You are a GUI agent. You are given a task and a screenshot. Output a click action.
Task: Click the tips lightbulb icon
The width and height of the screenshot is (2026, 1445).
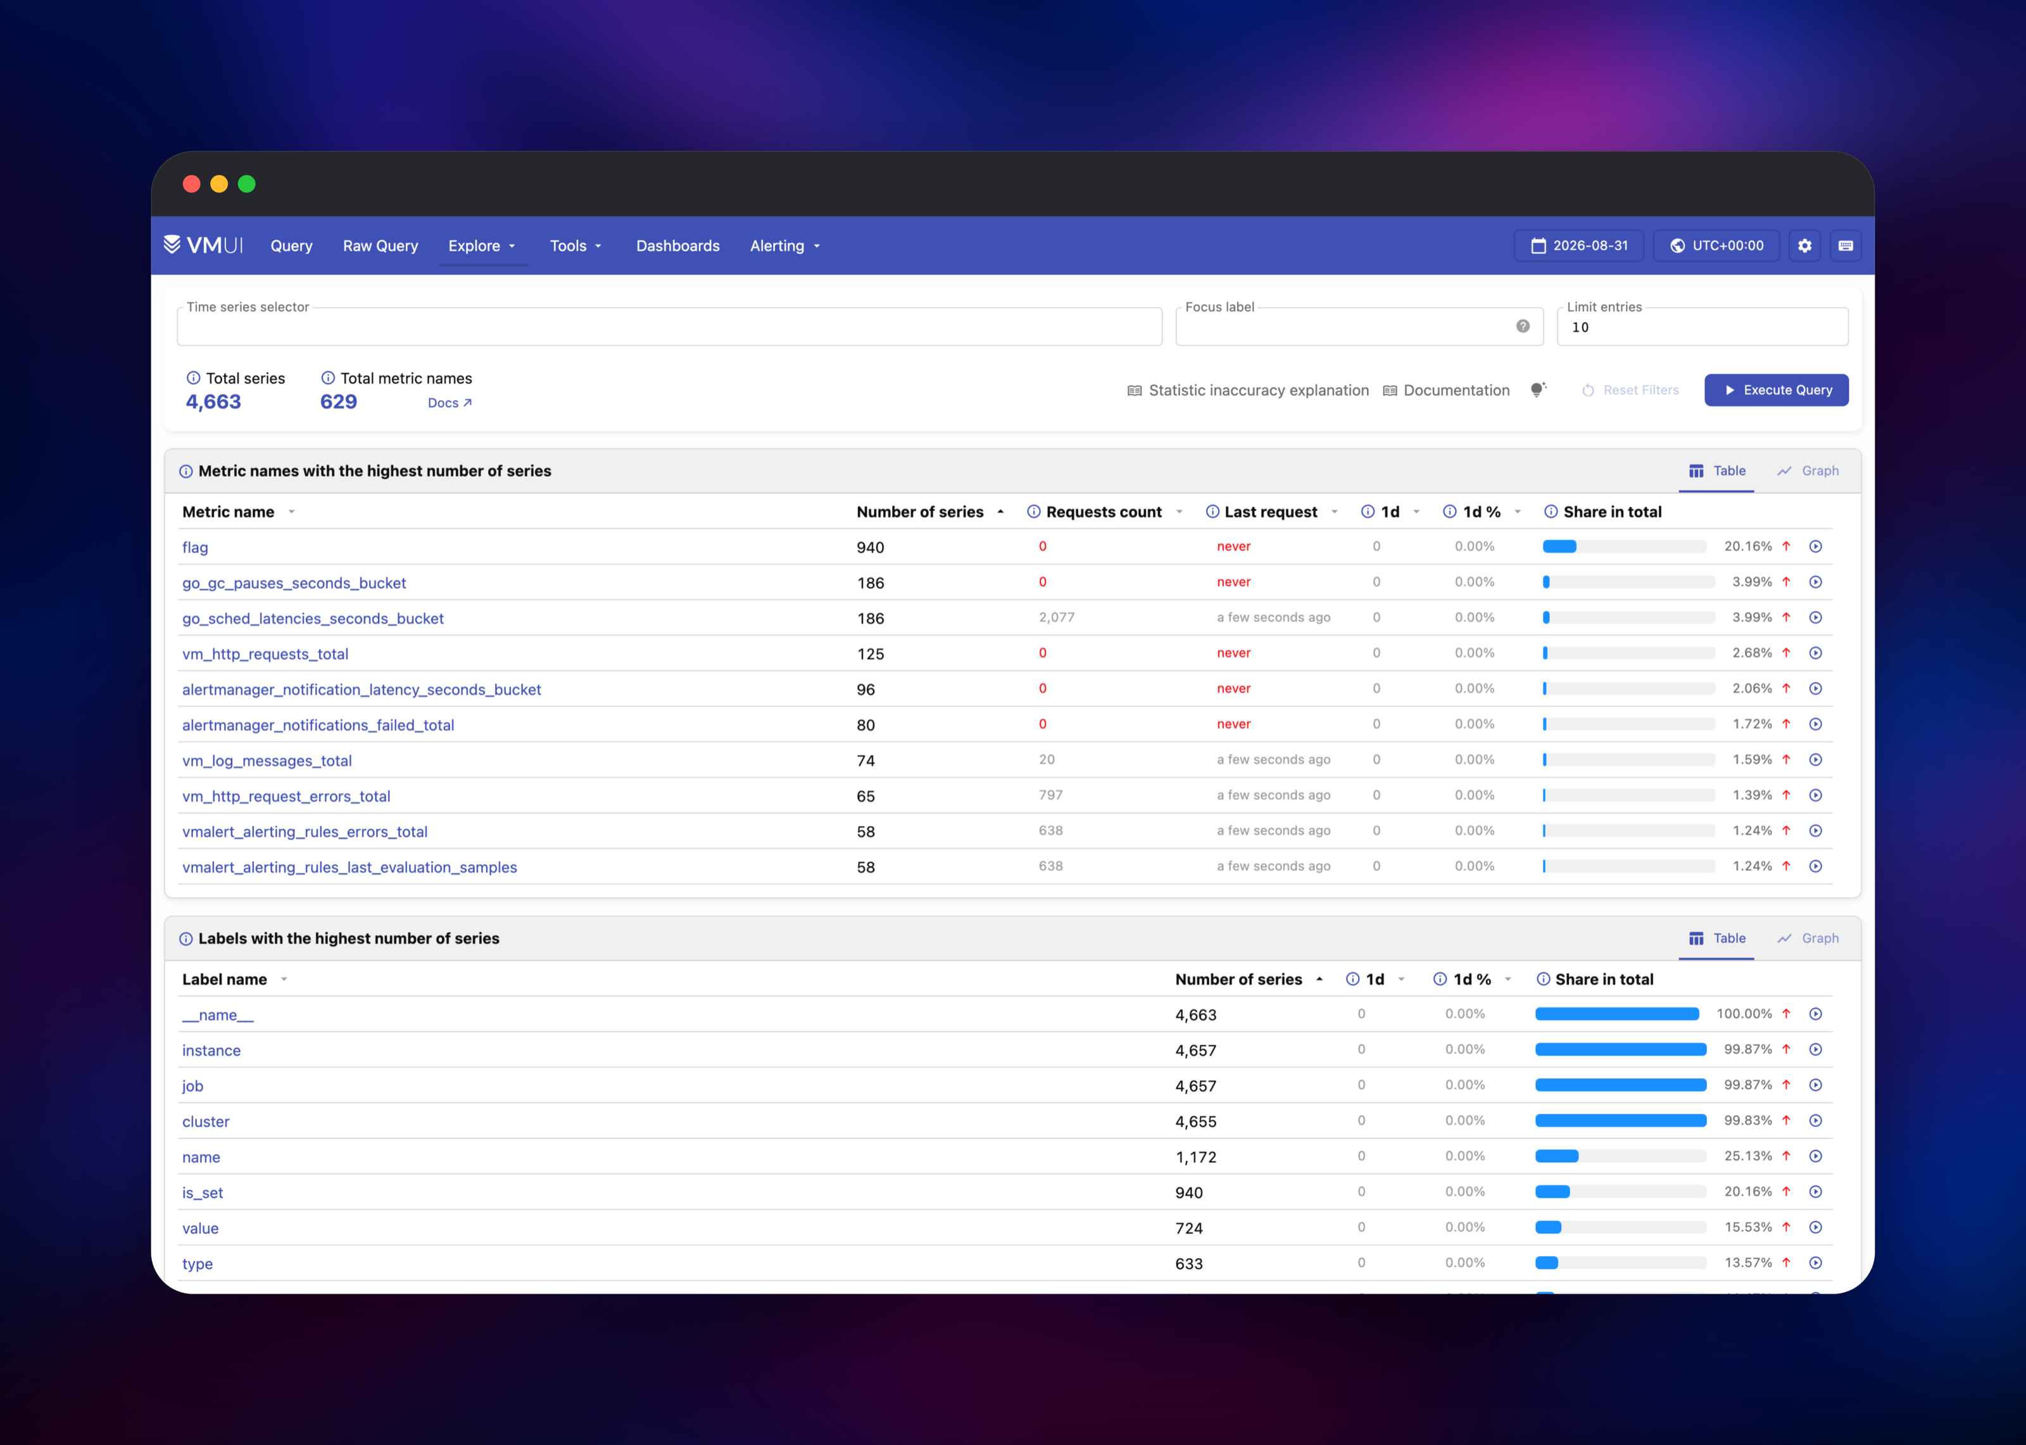point(1538,389)
